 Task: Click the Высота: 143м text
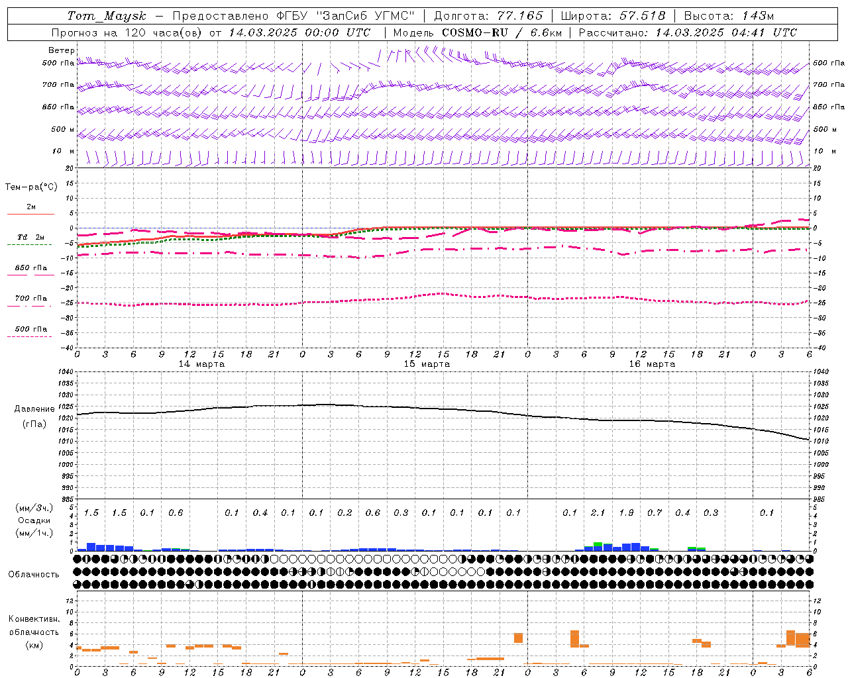pos(729,16)
